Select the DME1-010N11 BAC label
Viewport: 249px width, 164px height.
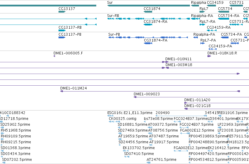178,59
